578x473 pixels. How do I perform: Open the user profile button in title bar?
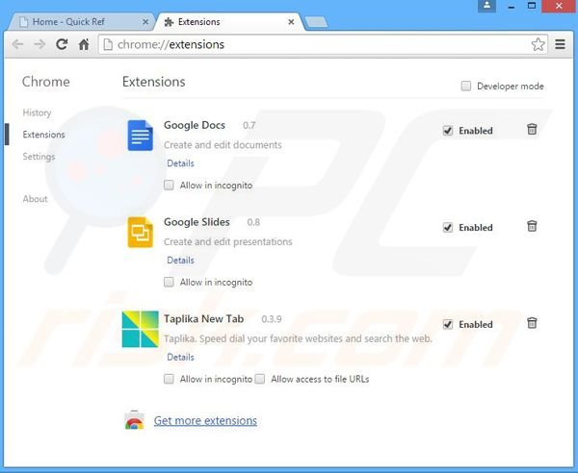[x=486, y=6]
